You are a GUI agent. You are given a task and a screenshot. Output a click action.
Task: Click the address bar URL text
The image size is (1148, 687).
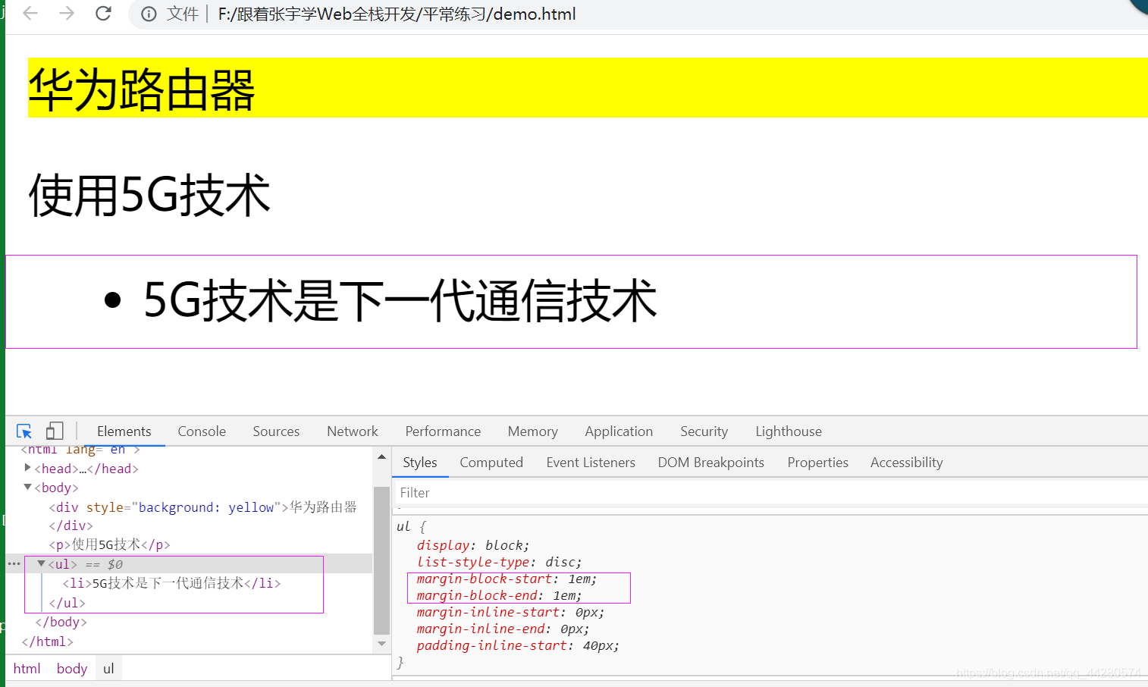click(397, 14)
